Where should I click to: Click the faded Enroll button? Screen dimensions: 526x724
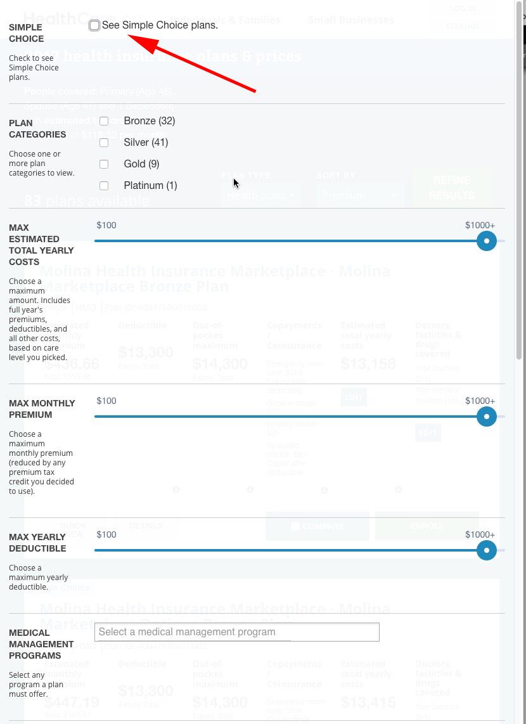[x=427, y=526]
